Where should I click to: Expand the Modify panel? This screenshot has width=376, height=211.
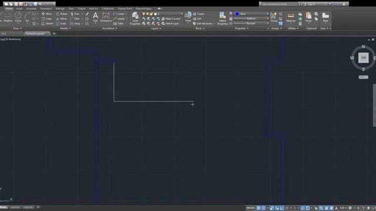[x=65, y=29]
